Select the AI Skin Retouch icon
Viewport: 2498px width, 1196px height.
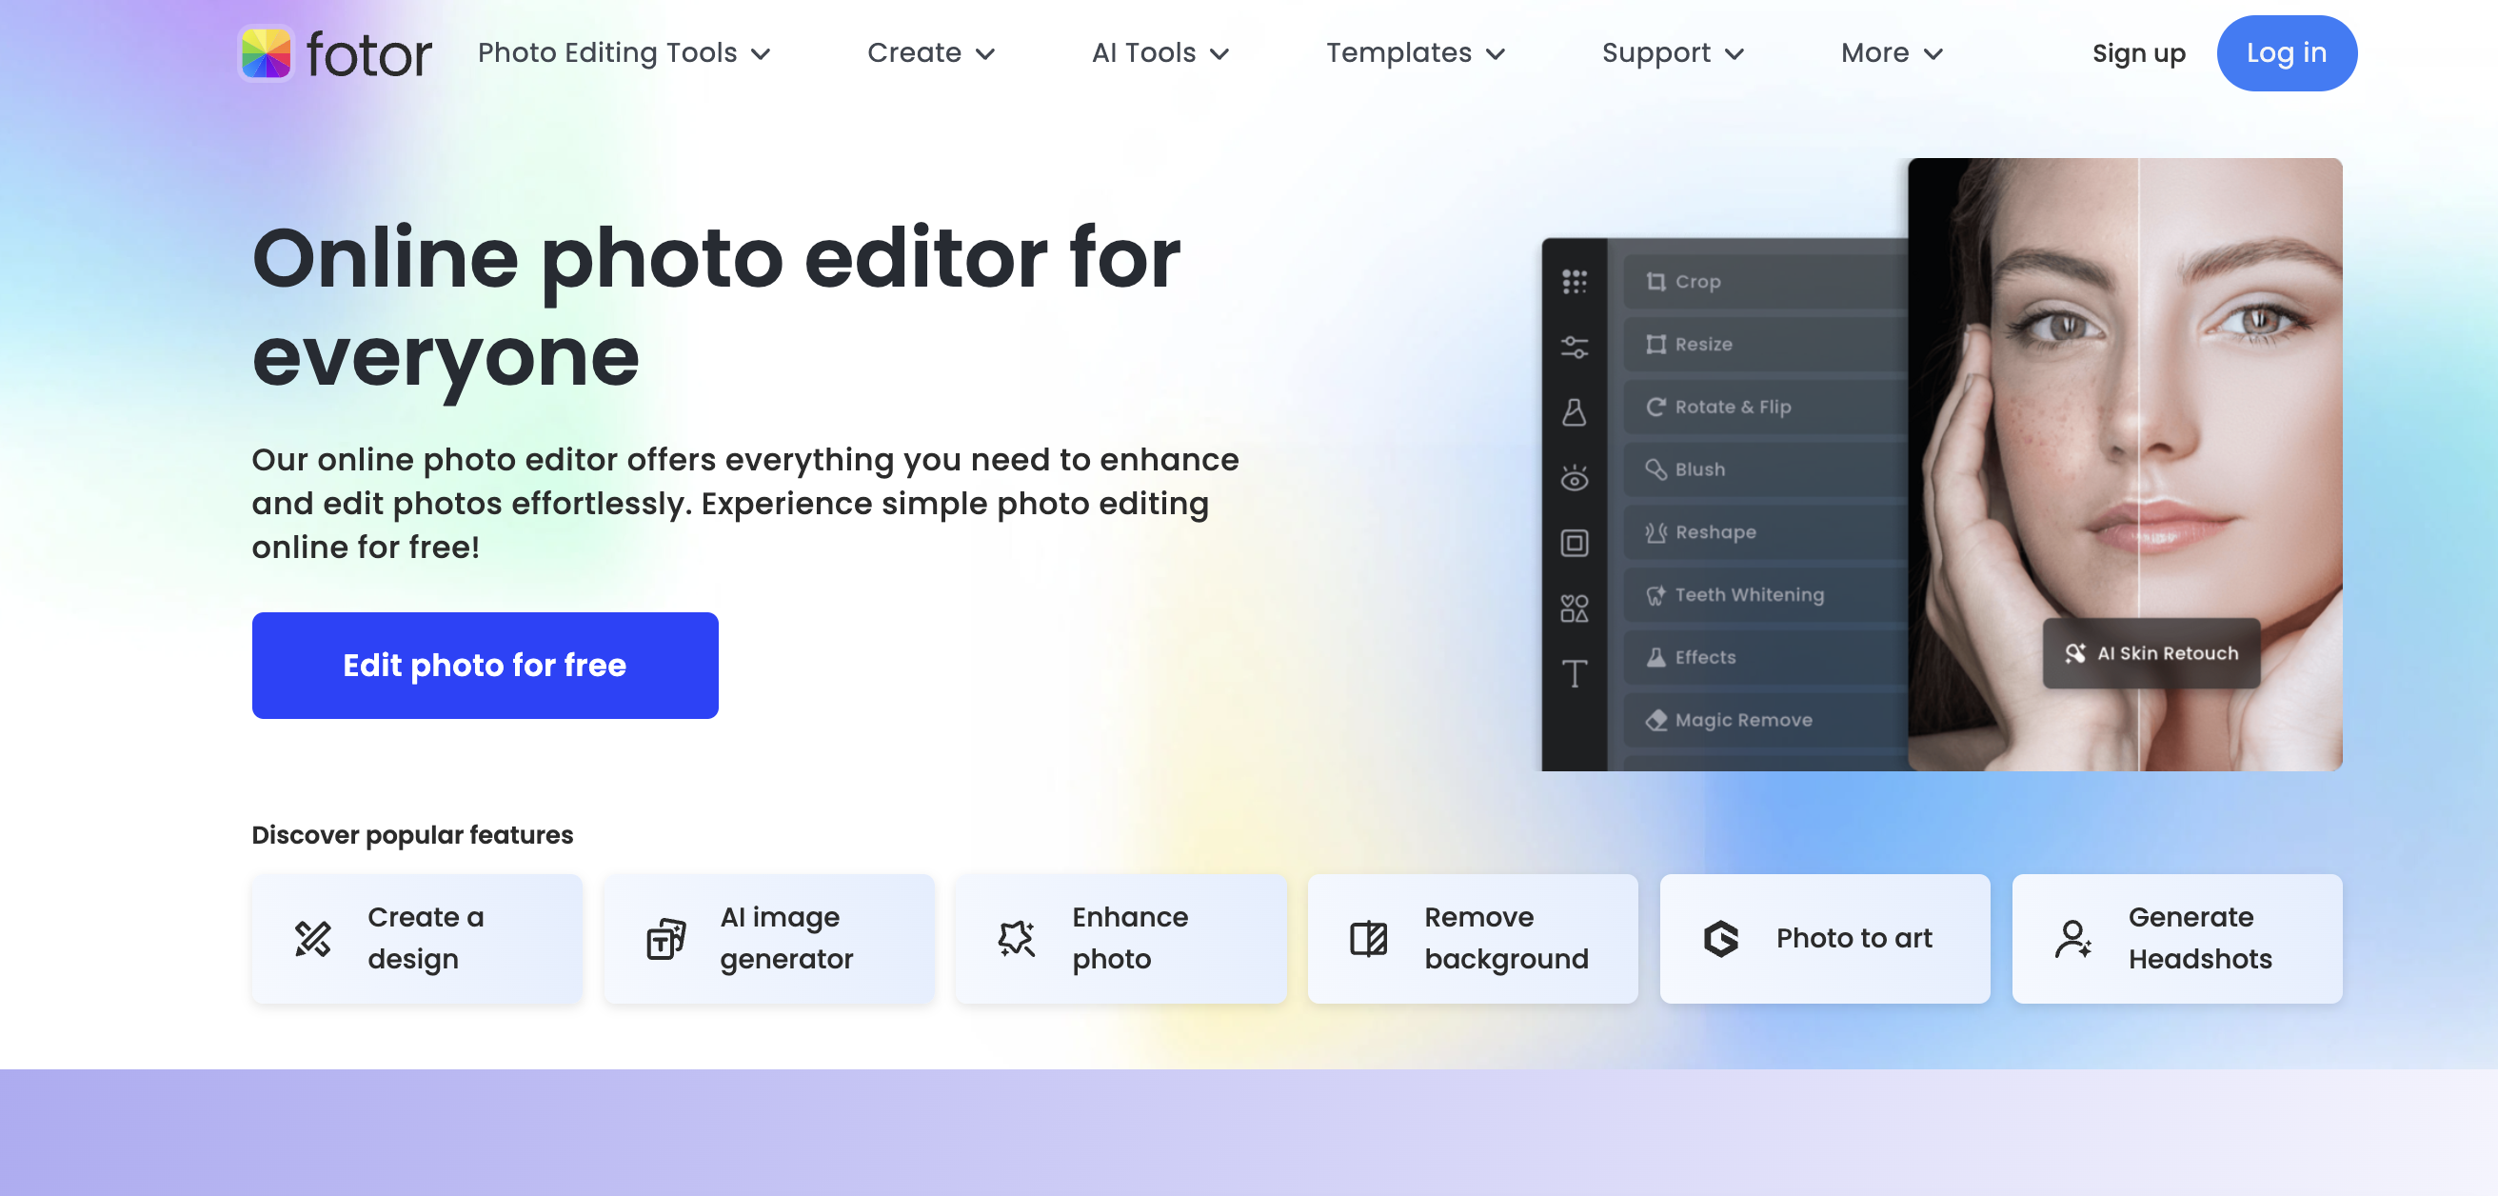tap(2072, 653)
